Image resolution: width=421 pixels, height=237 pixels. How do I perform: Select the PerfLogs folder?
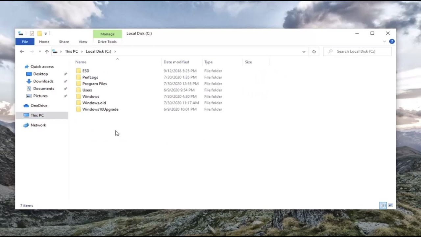pos(90,77)
